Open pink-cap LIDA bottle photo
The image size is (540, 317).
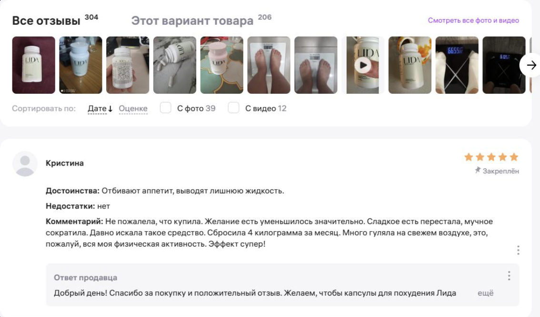click(221, 65)
